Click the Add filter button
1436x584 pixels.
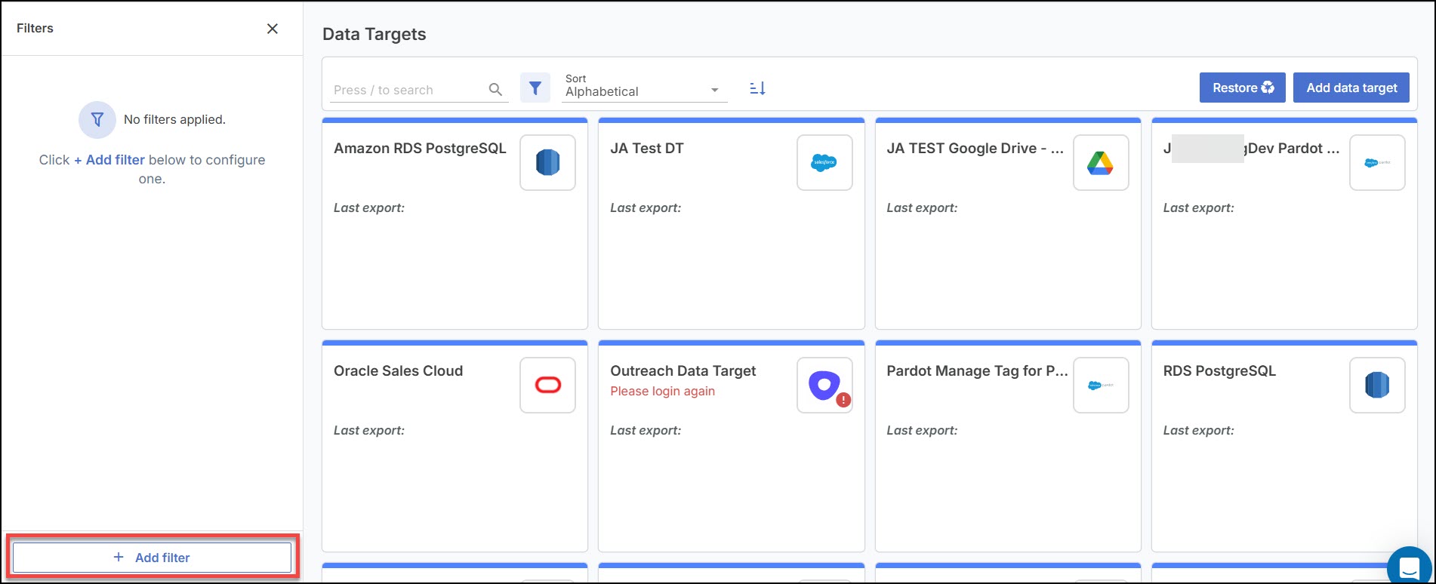click(x=152, y=558)
